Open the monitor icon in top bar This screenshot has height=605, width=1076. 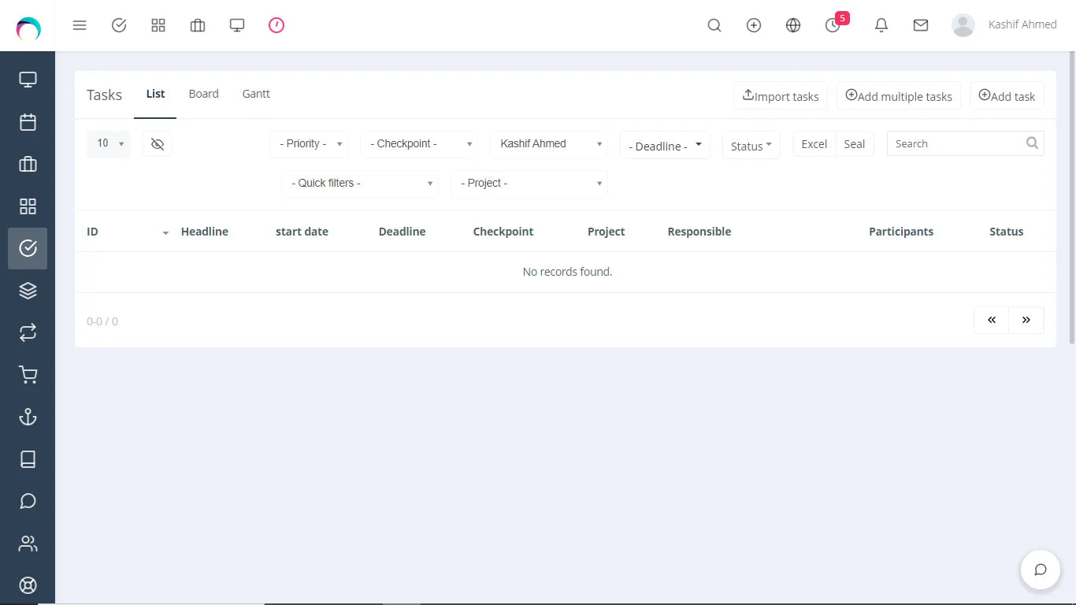237,25
